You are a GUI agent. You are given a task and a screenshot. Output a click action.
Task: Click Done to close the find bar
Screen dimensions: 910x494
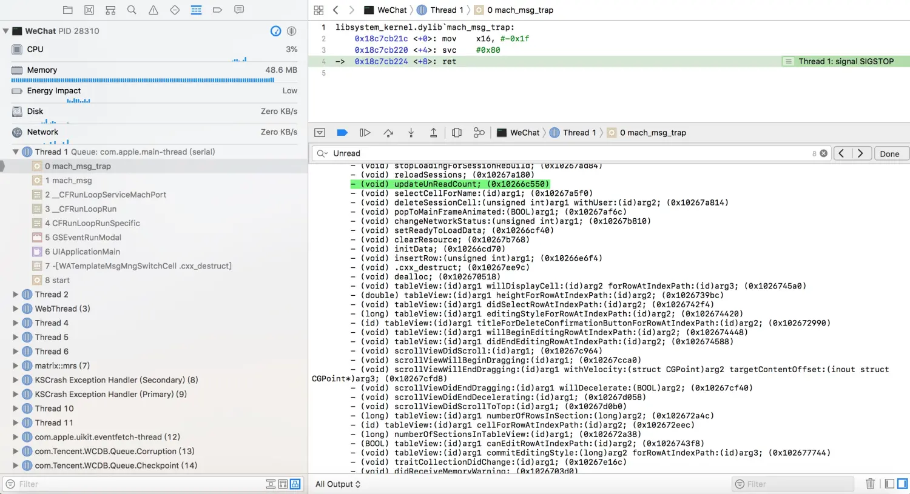click(889, 153)
